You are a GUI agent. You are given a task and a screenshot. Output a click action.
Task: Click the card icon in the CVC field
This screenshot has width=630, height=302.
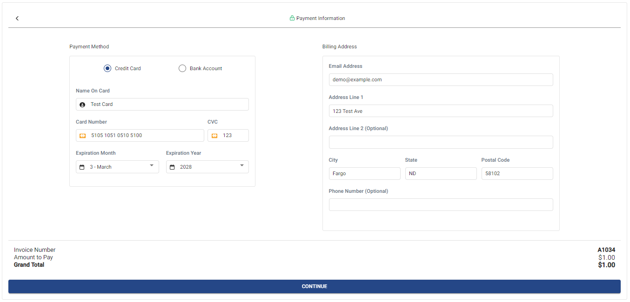[214, 136]
